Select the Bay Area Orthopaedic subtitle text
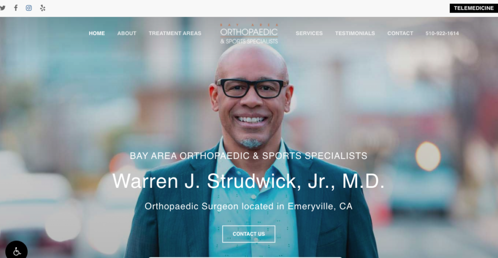Screen dimensions: 498x258 (249, 156)
